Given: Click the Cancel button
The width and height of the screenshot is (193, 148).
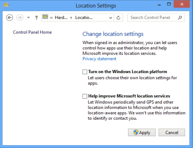Looking at the screenshot, I should pos(172,133).
